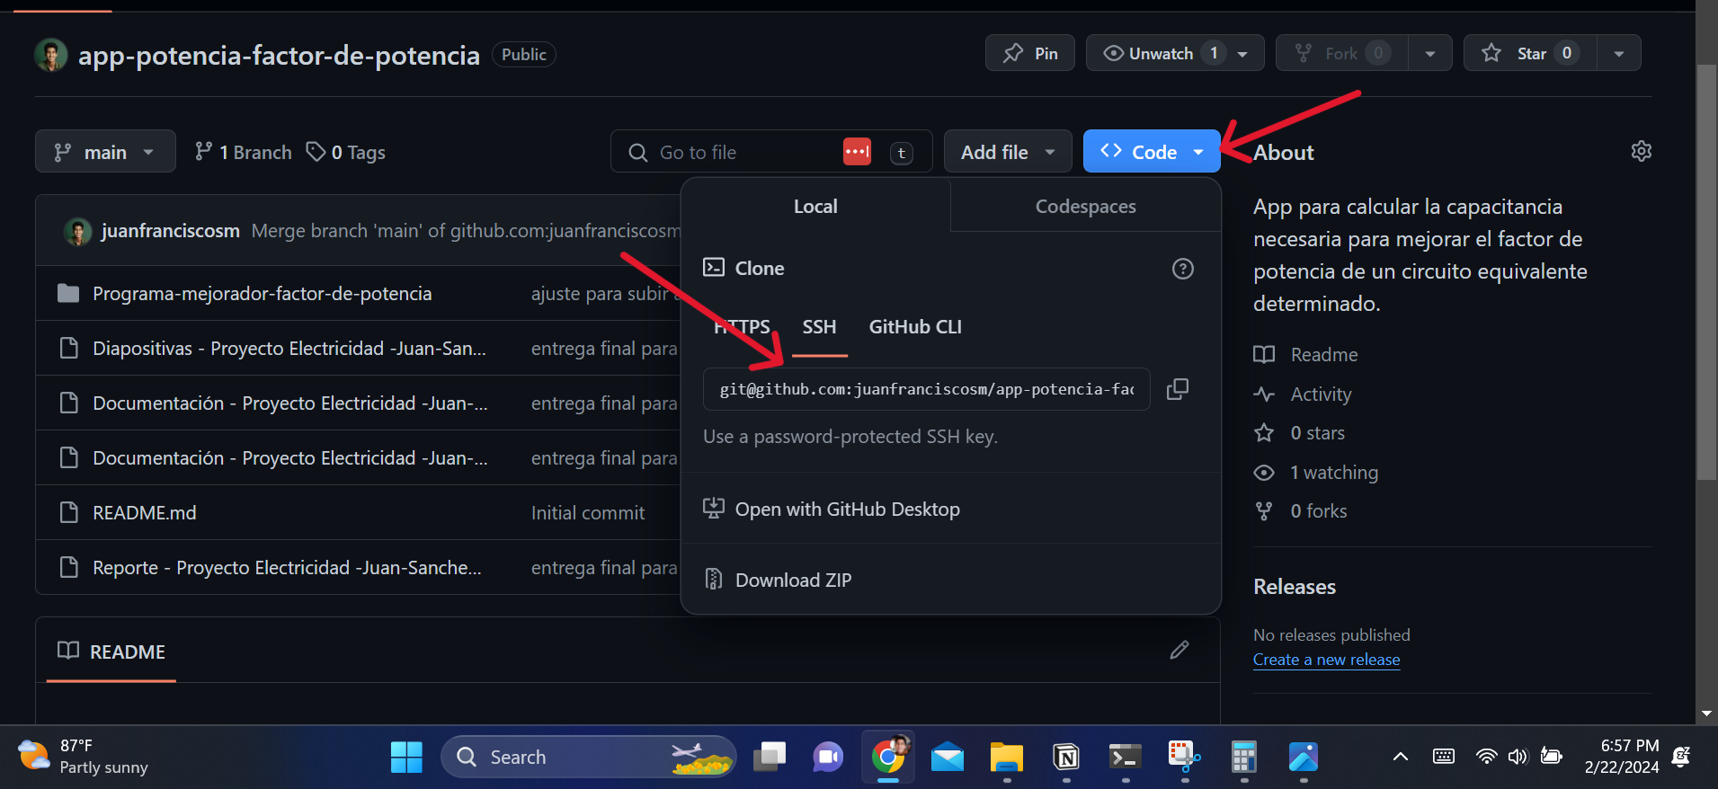Screen dimensions: 1718x789
Task: Select the README tab heading
Action: pyautogui.click(x=111, y=652)
